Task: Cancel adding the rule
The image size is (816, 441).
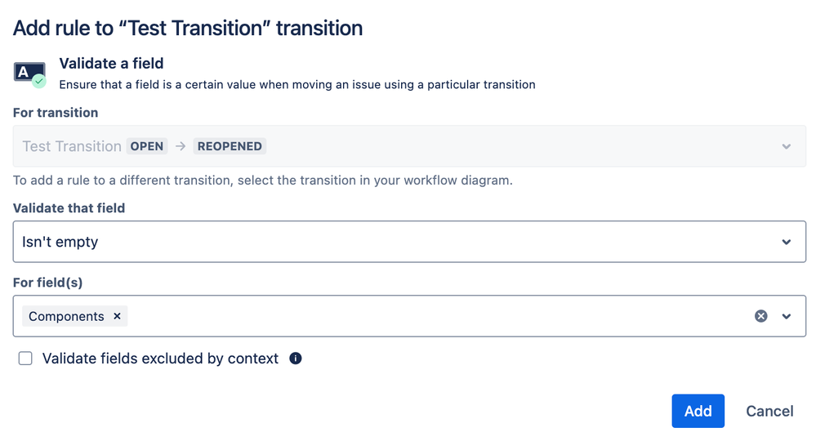Action: [769, 411]
